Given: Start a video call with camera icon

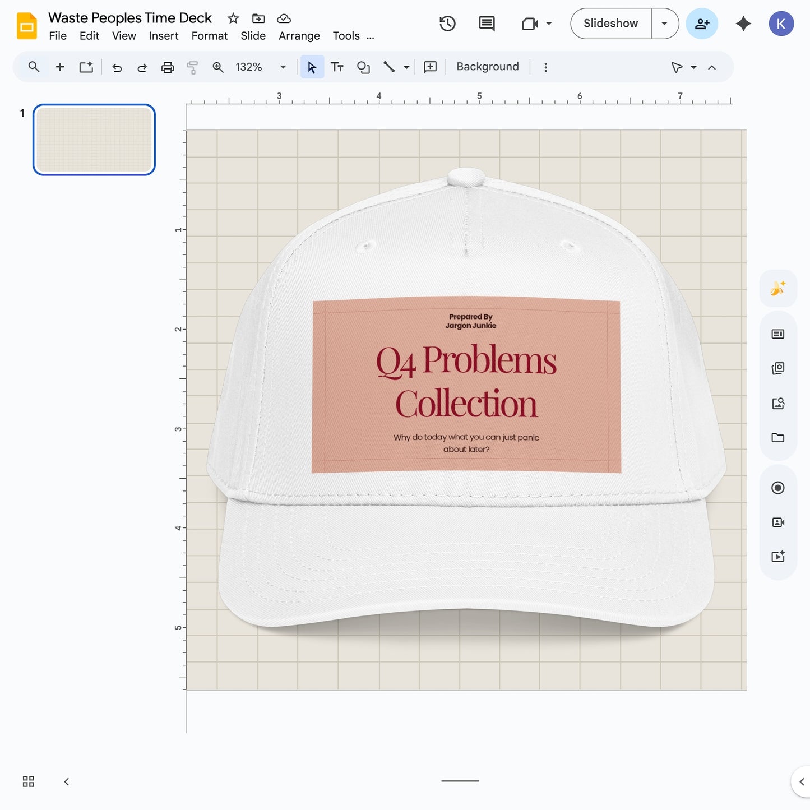Looking at the screenshot, I should 530,24.
